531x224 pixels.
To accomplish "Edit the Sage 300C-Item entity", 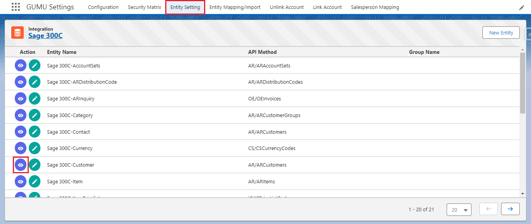I will click(35, 181).
